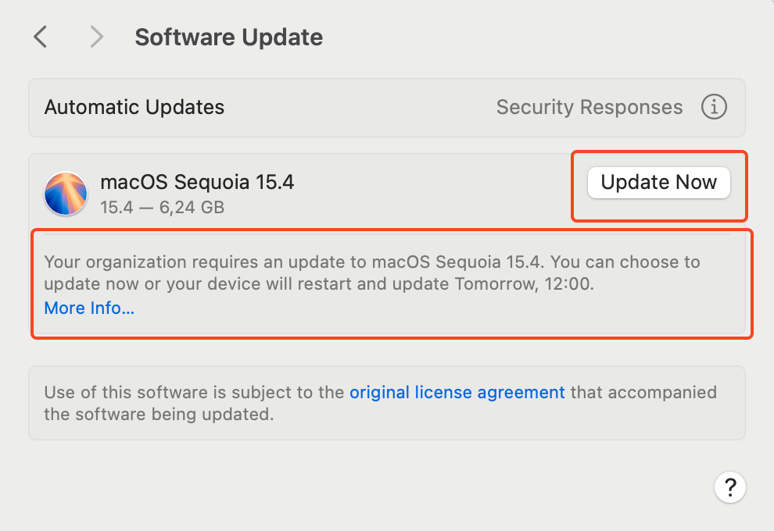Open the original license agreement link
The width and height of the screenshot is (774, 531).
coord(457,392)
